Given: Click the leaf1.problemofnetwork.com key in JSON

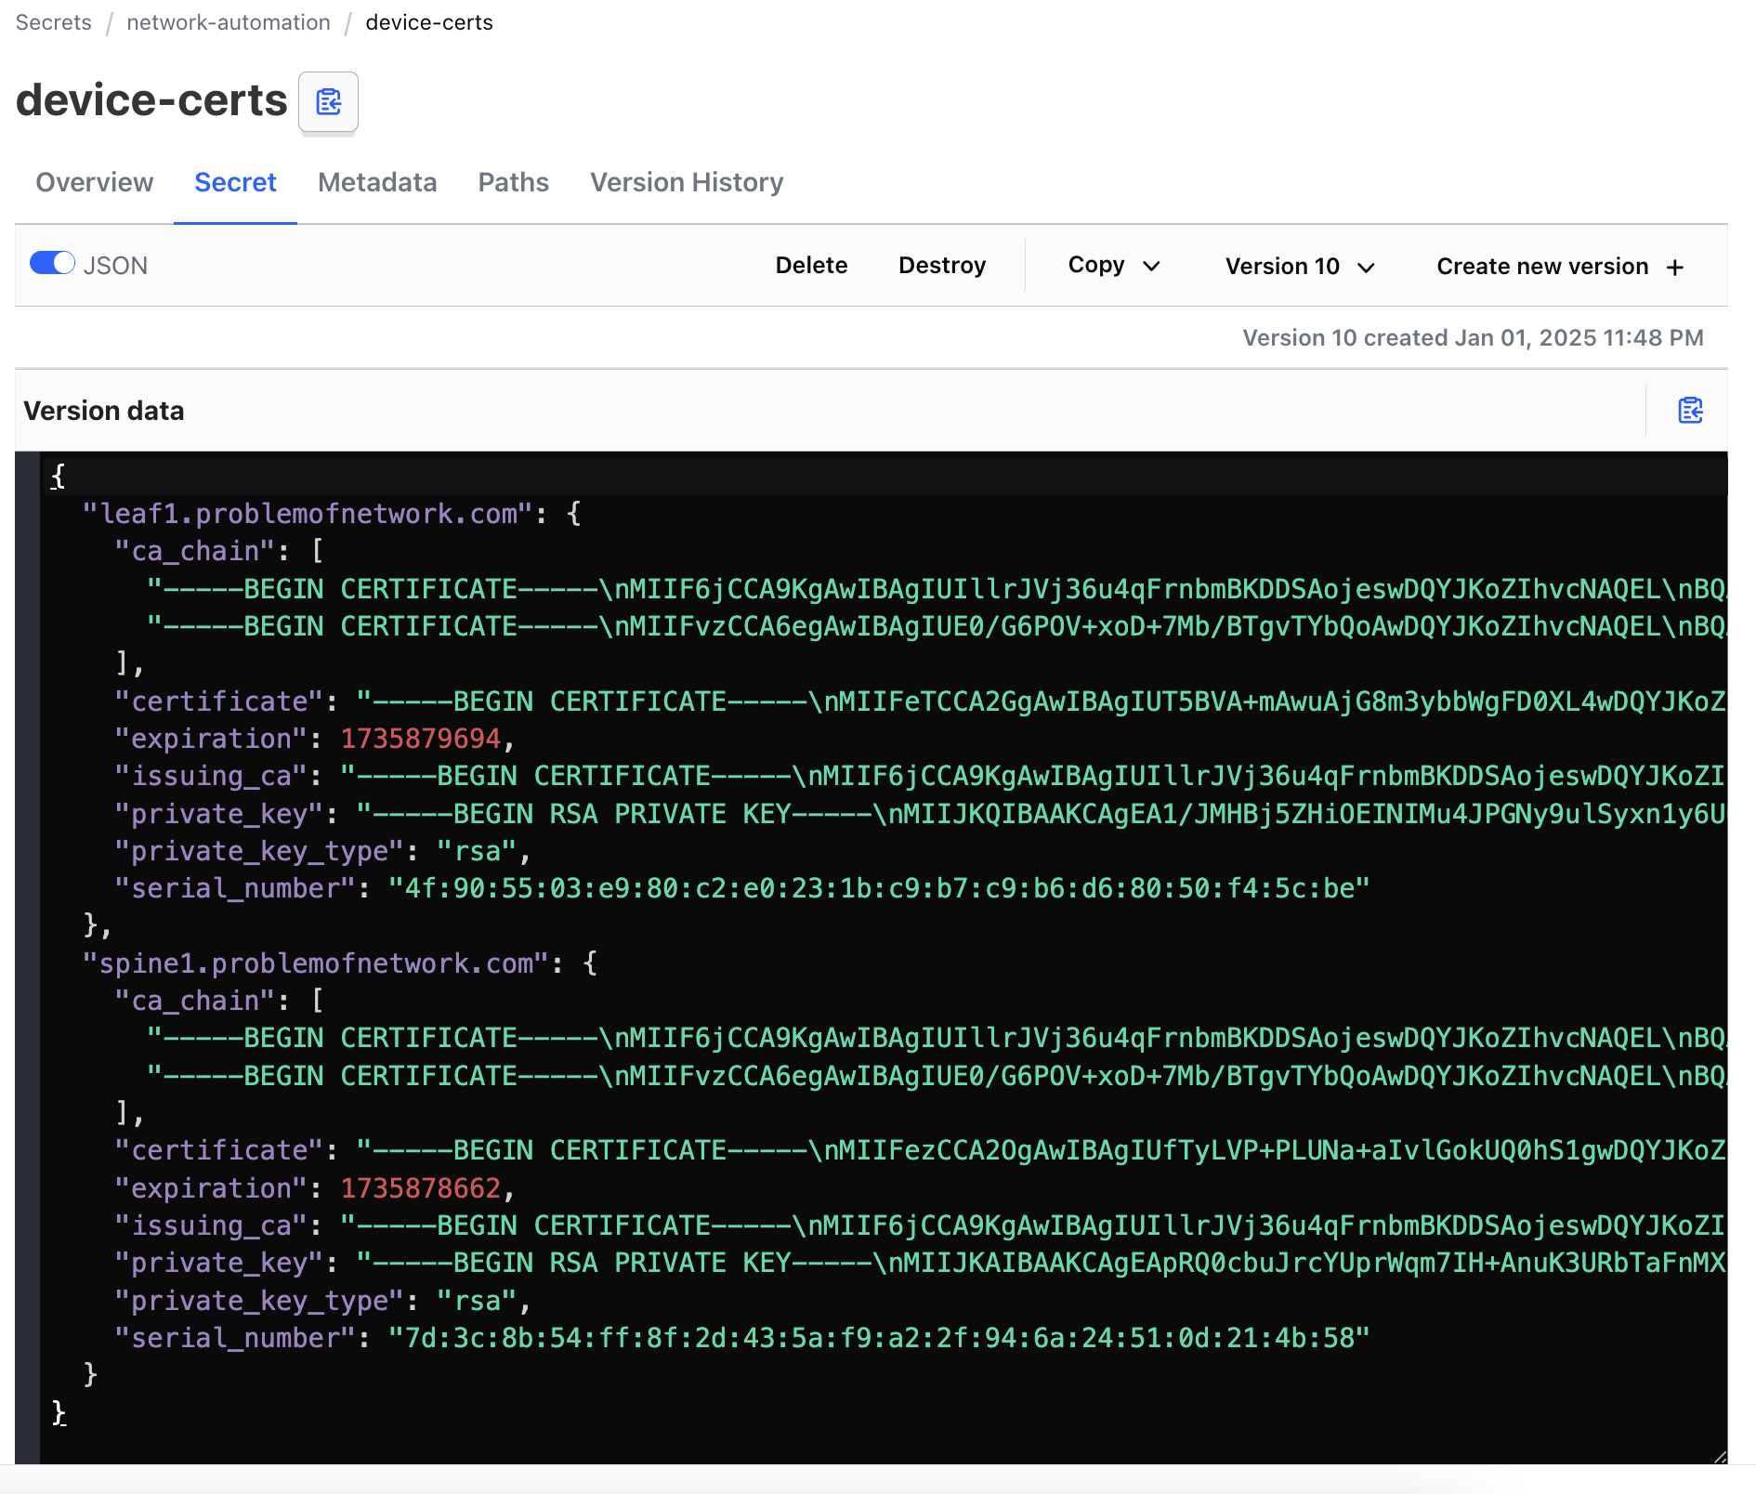Looking at the screenshot, I should pyautogui.click(x=307, y=514).
